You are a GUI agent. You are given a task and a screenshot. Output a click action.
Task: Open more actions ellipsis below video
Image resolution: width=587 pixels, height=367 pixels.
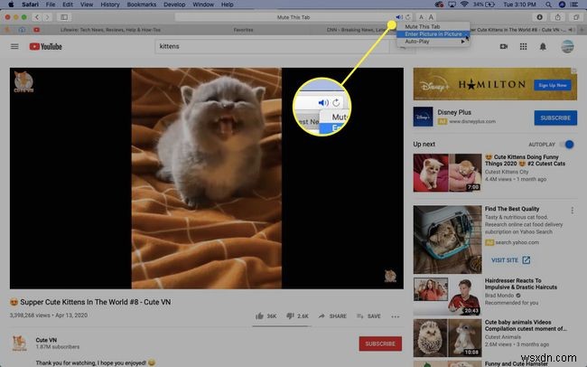396,316
